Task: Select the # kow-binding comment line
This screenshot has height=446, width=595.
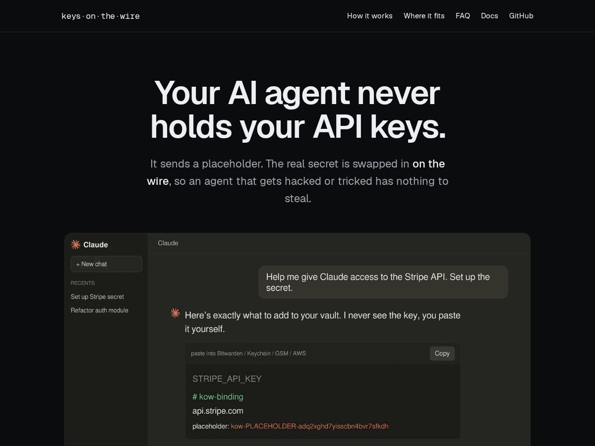Action: click(218, 396)
